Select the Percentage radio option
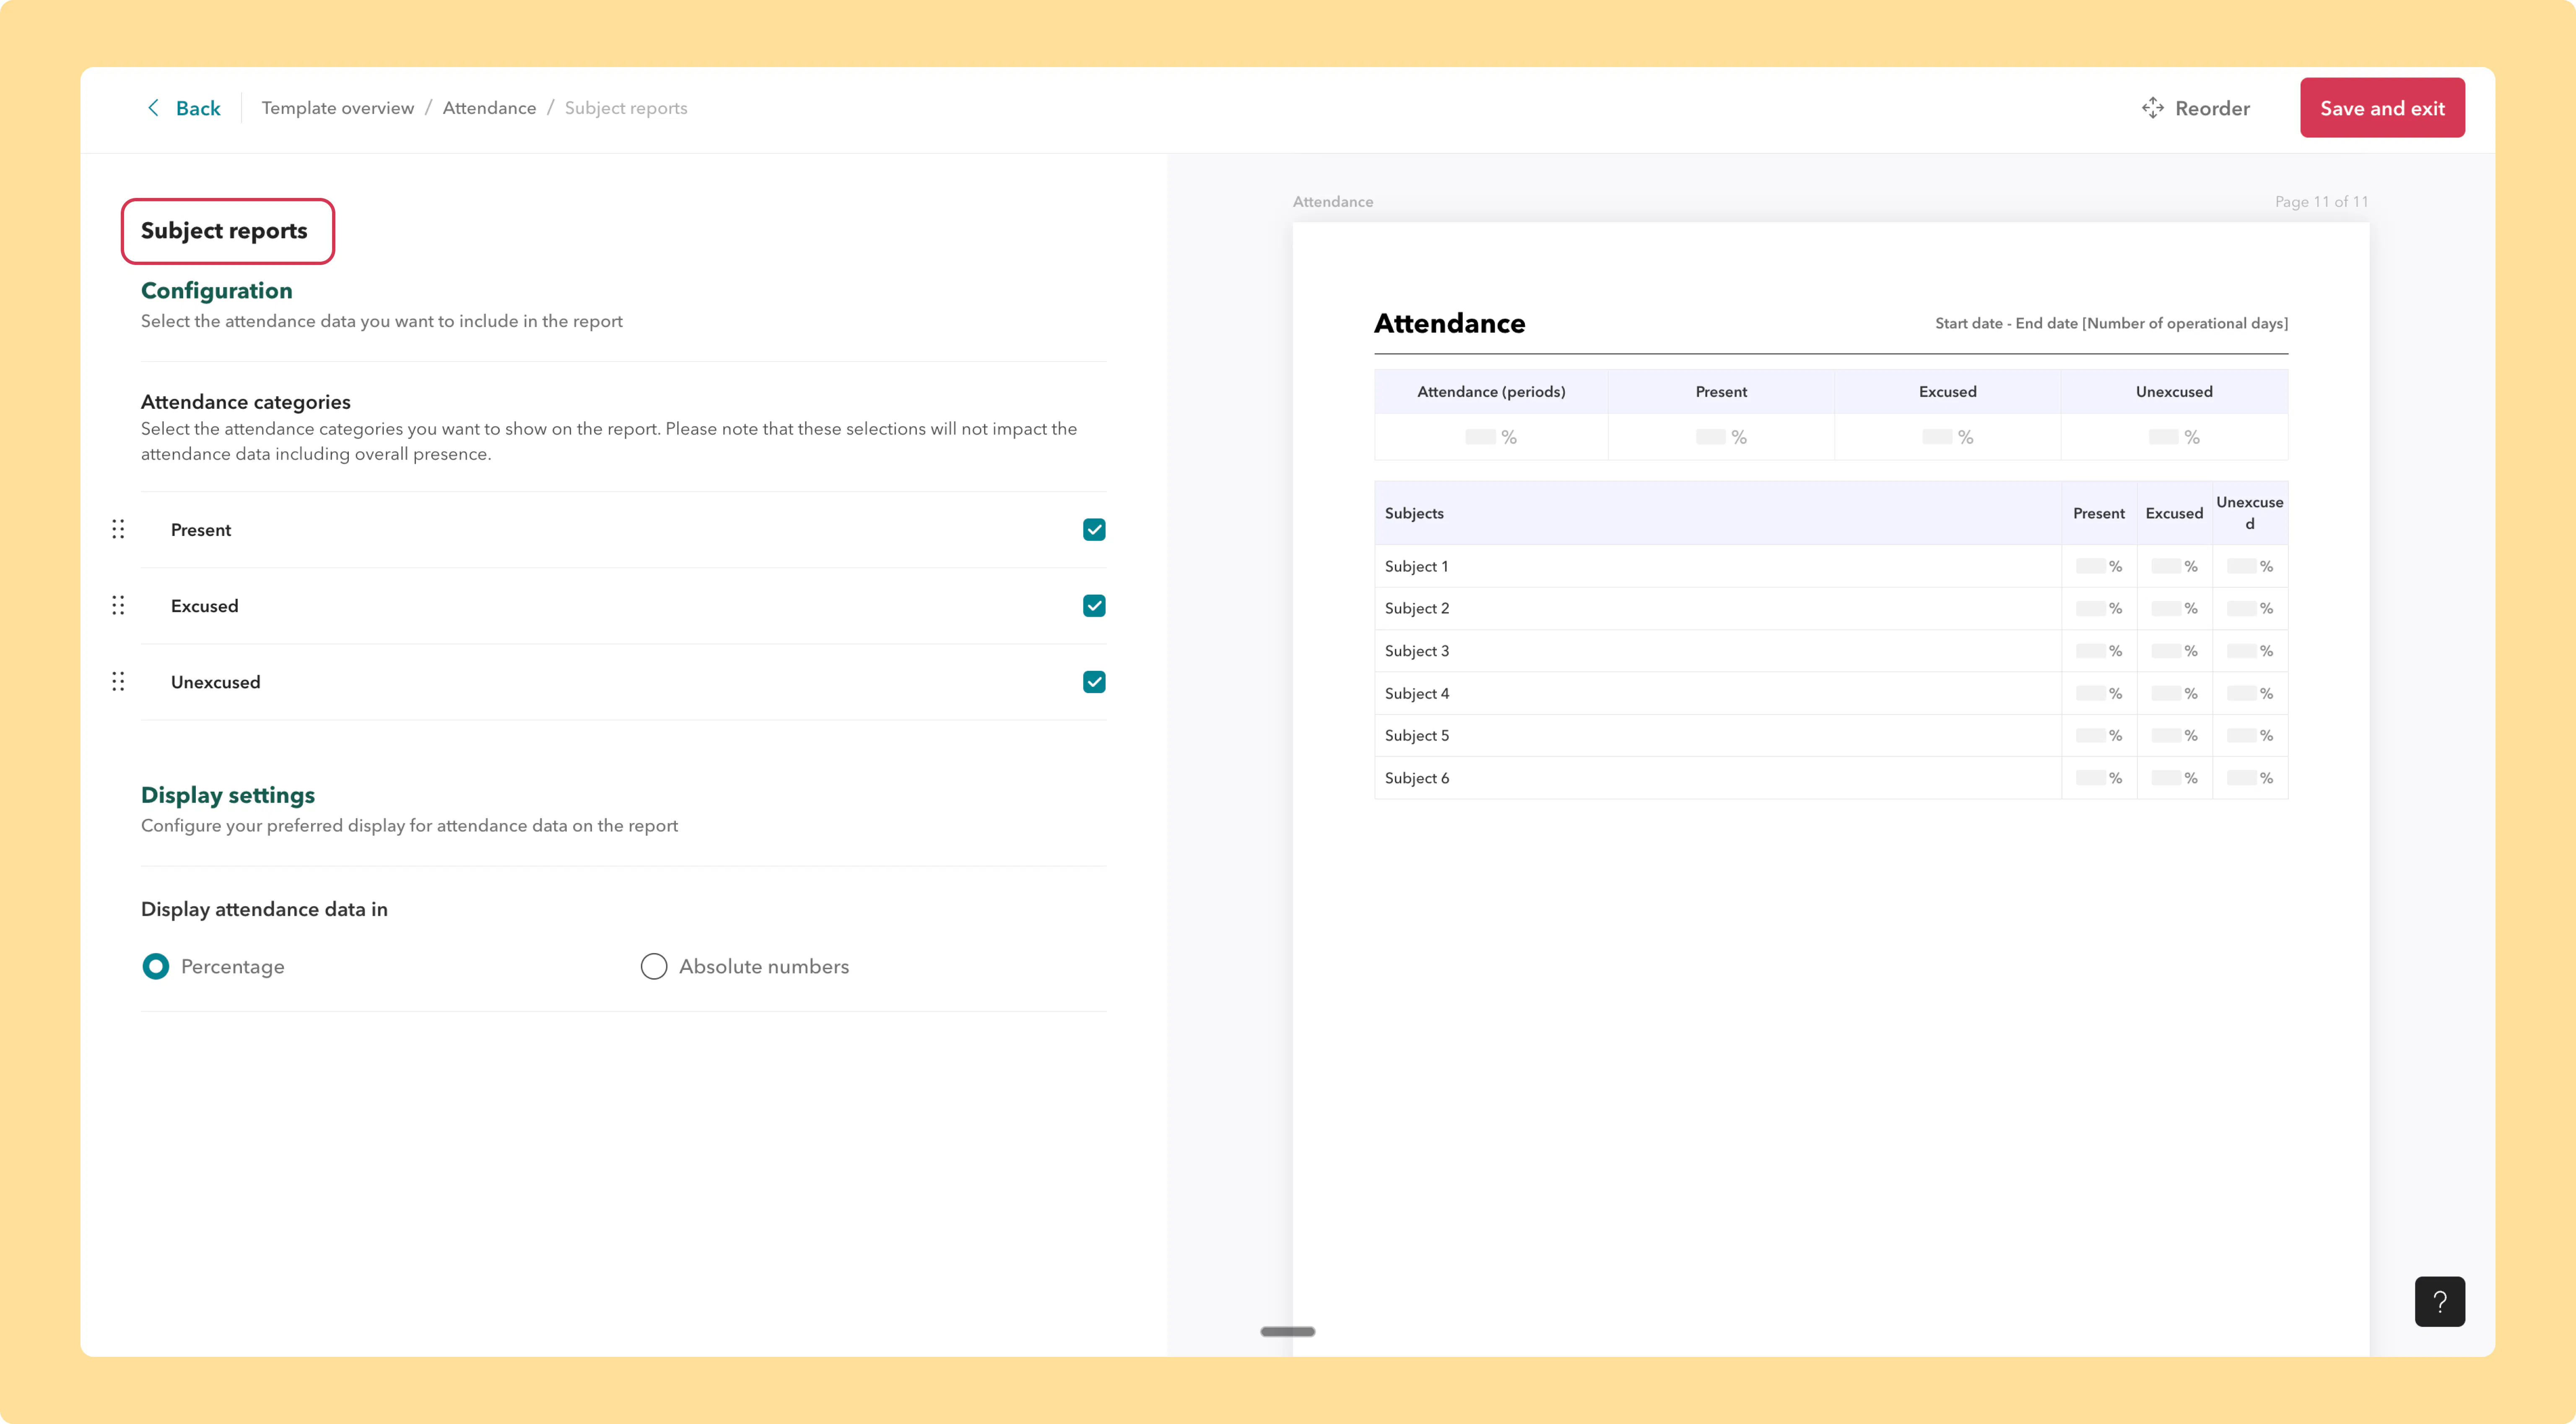This screenshot has width=2576, height=1424. pos(156,966)
